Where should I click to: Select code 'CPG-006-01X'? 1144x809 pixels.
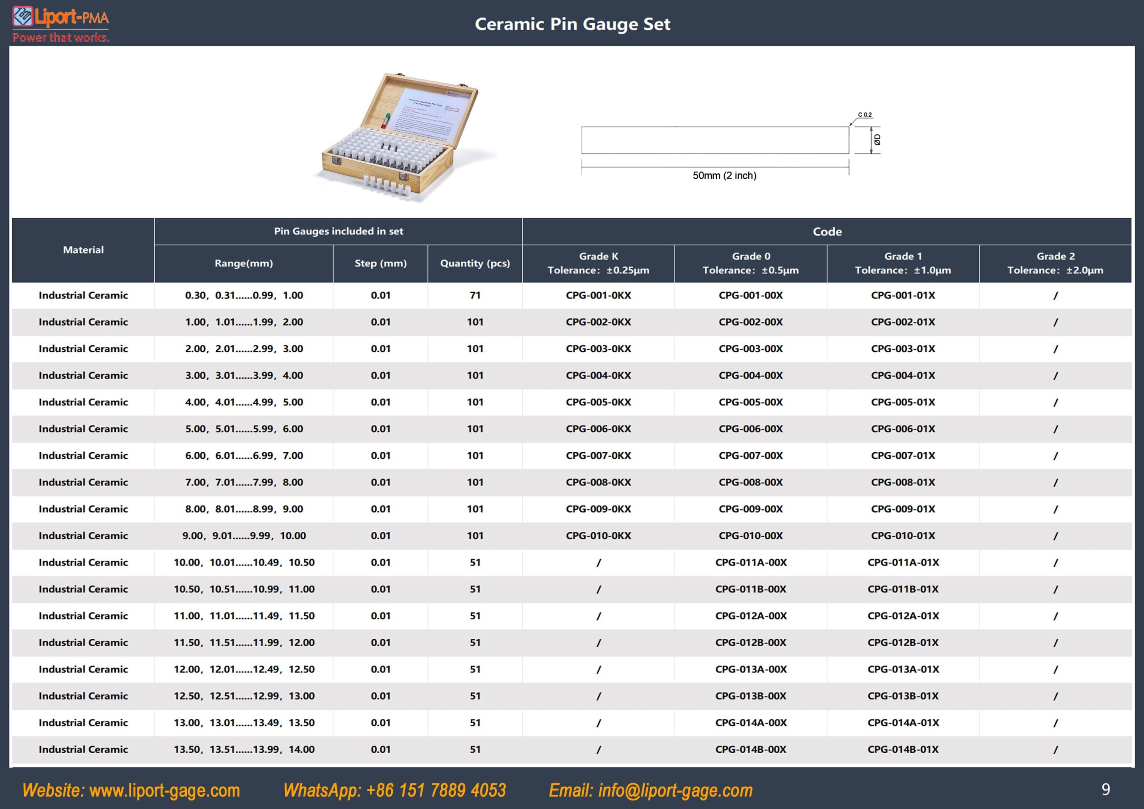903,429
